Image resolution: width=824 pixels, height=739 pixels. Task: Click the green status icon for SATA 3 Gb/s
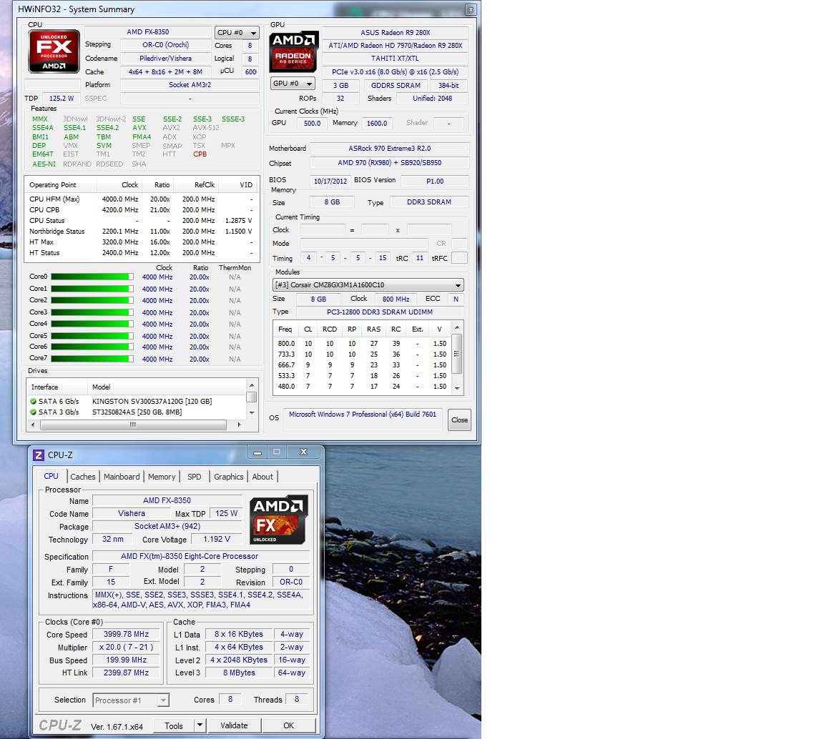click(33, 412)
